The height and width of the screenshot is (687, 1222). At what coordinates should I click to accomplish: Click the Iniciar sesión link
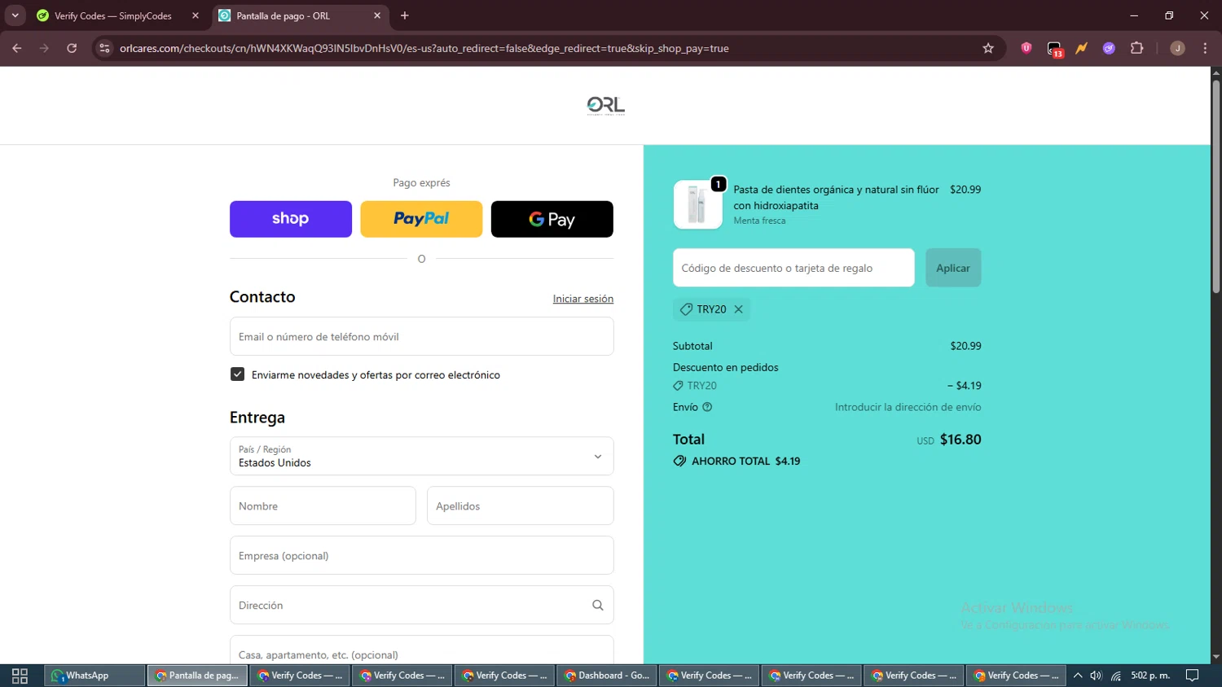pyautogui.click(x=583, y=299)
